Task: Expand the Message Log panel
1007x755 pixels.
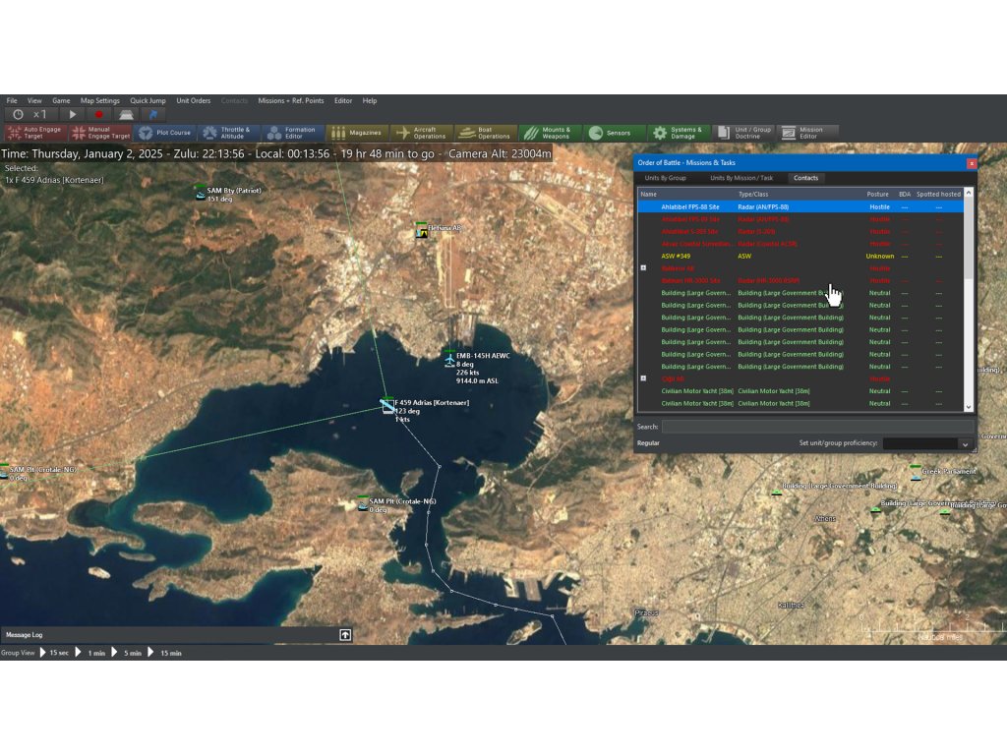Action: tap(345, 635)
